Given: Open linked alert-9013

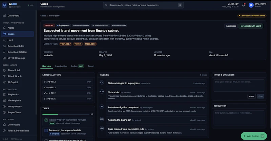Looking at the screenshot, I should (x=67, y=88).
